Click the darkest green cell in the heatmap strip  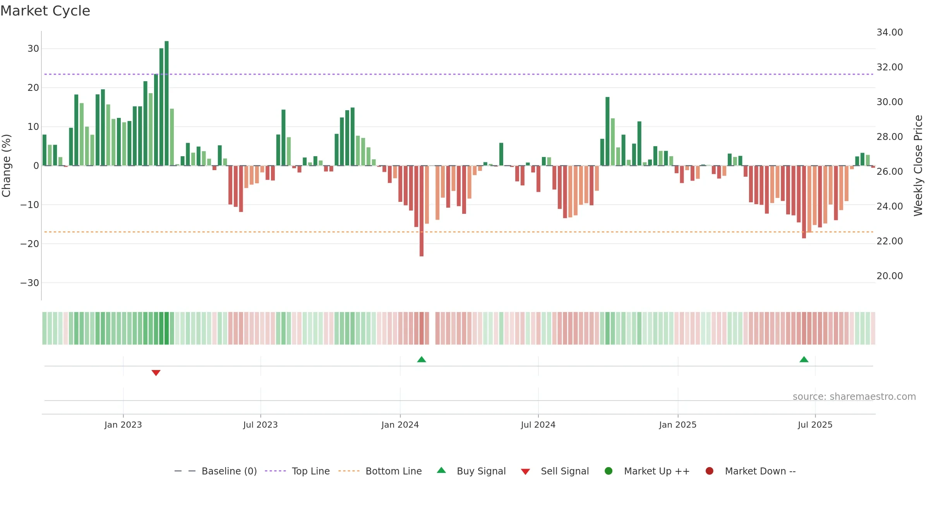pos(166,328)
